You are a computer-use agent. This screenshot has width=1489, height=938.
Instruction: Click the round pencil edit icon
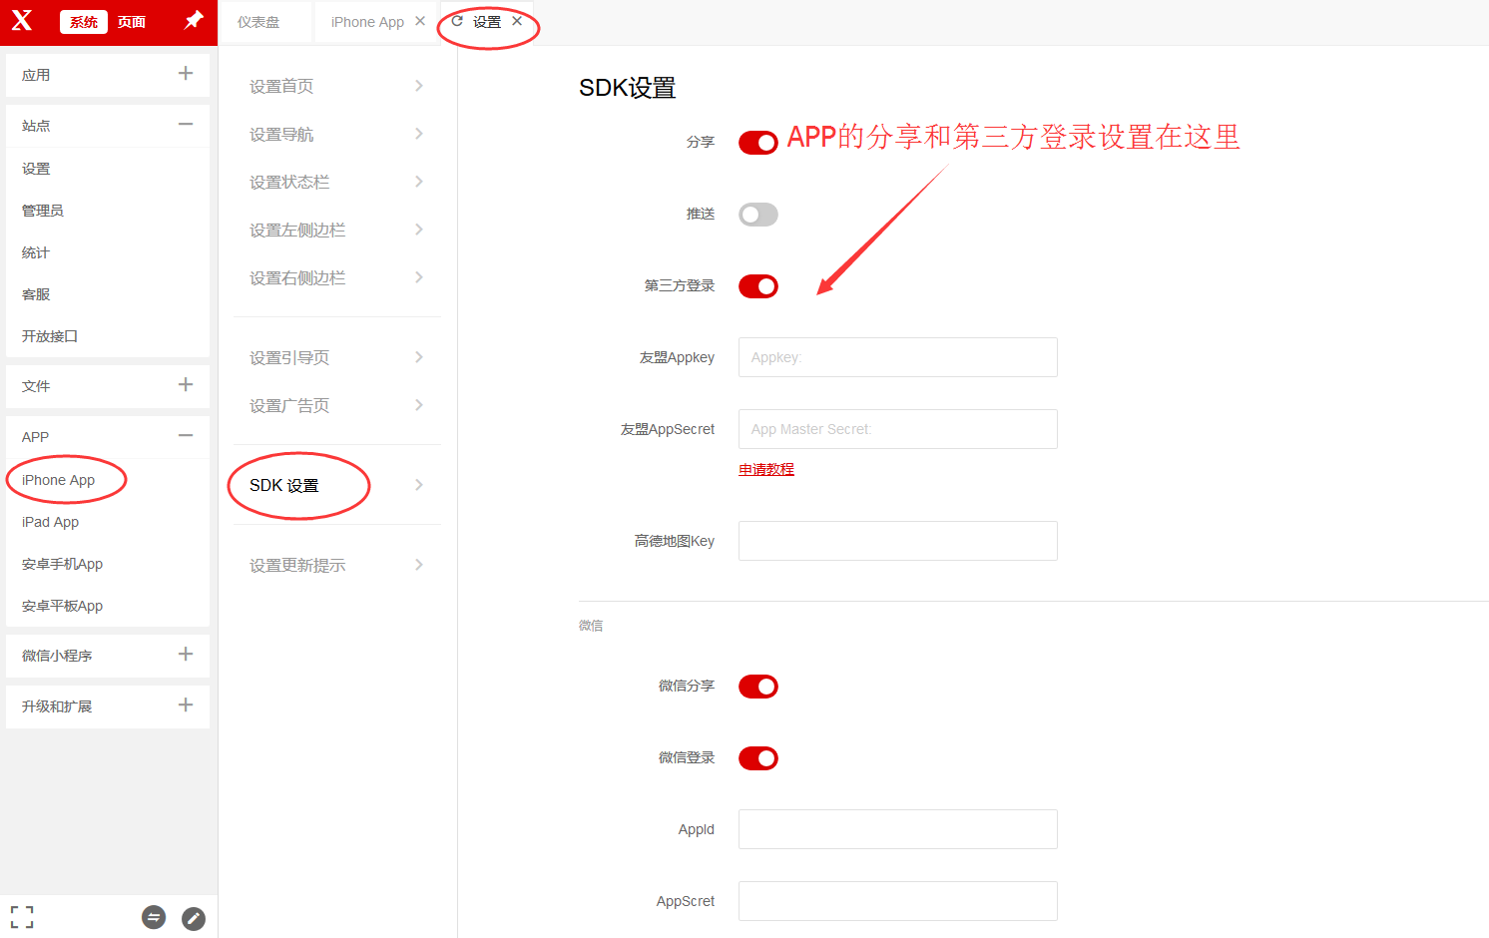click(x=194, y=918)
